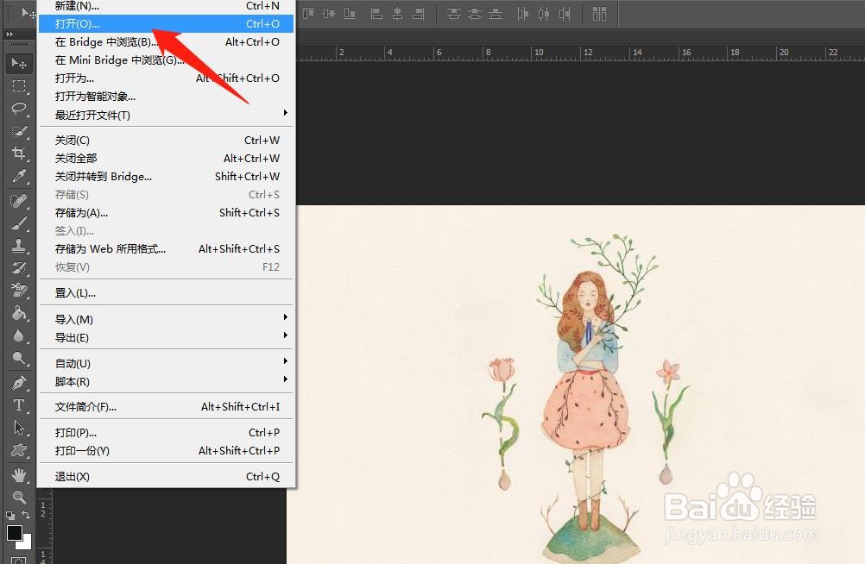The image size is (865, 564).
Task: Select the Spot Healing Brush tool
Action: pyautogui.click(x=19, y=201)
